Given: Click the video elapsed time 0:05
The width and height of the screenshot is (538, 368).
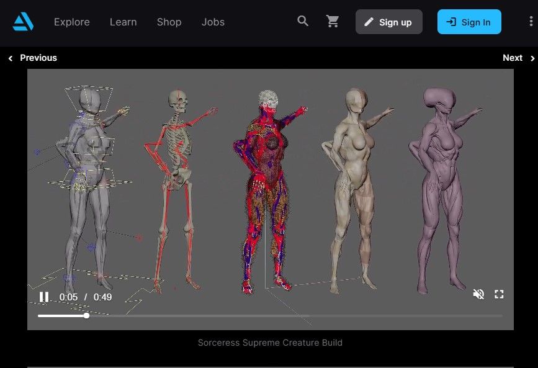Looking at the screenshot, I should tap(68, 297).
